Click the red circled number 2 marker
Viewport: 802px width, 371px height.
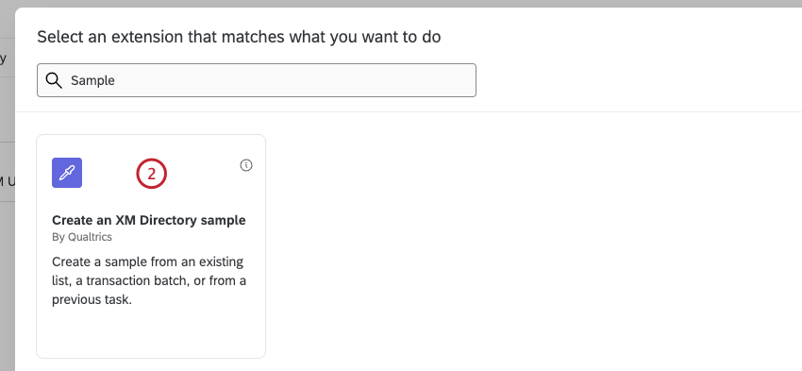(151, 174)
